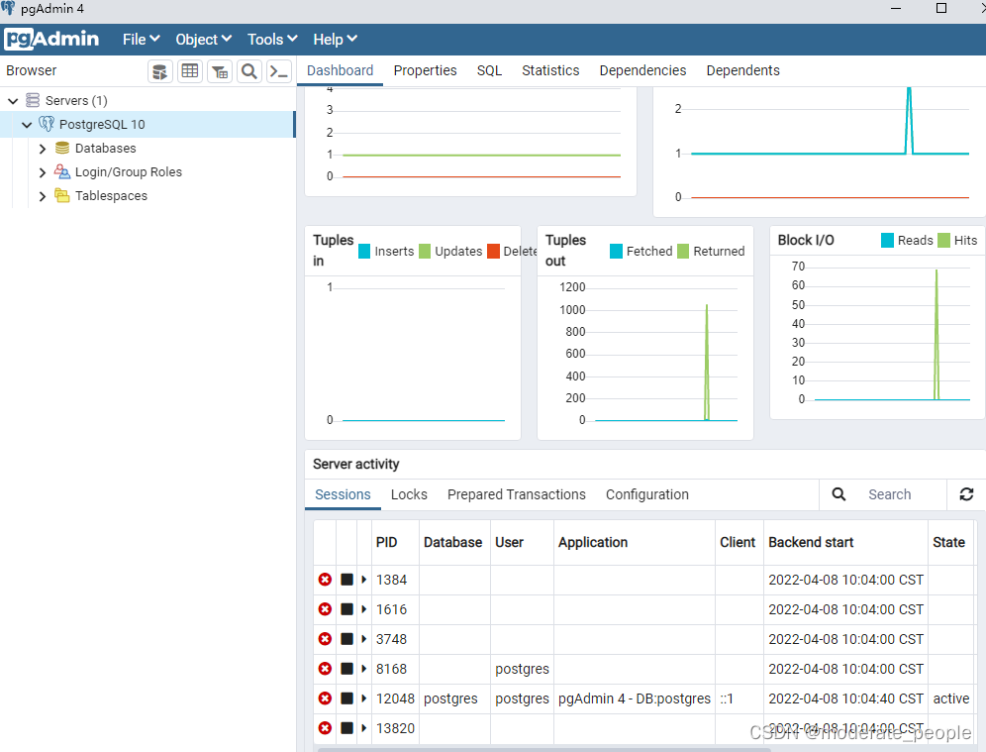Expand details for session PID 1384

coord(363,580)
